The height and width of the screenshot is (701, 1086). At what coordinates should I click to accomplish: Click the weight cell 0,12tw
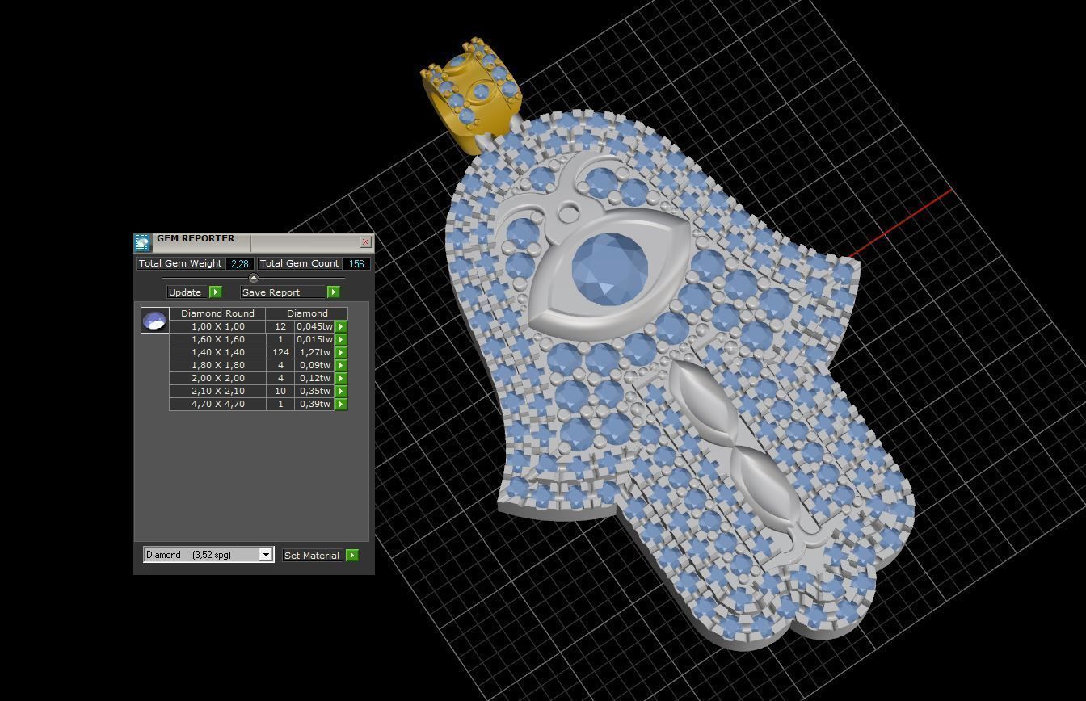(315, 378)
